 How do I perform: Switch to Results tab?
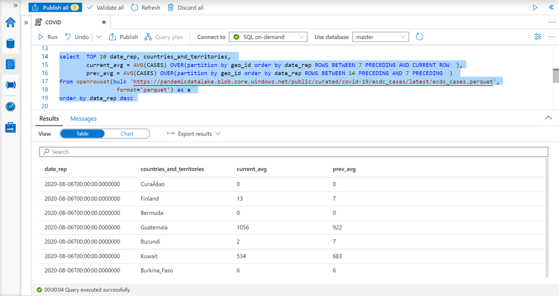[x=49, y=118]
